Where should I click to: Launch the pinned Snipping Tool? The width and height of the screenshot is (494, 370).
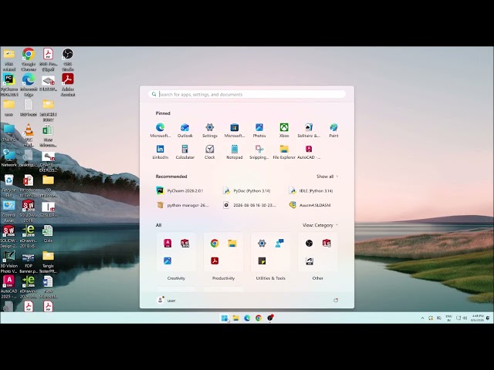(x=259, y=152)
